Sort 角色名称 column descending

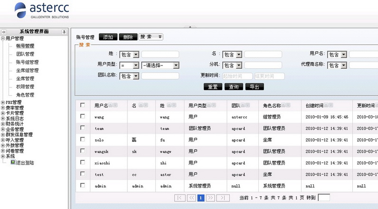coord(288,105)
